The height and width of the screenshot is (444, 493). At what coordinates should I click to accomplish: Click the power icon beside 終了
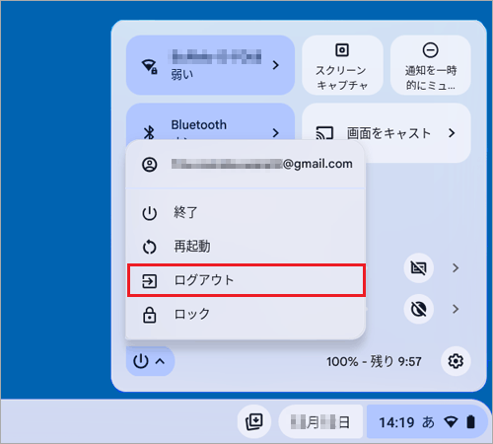pyautogui.click(x=149, y=213)
